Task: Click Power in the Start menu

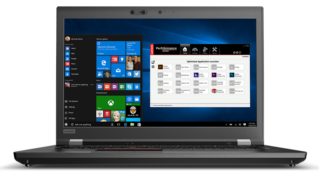Action: tap(69, 112)
